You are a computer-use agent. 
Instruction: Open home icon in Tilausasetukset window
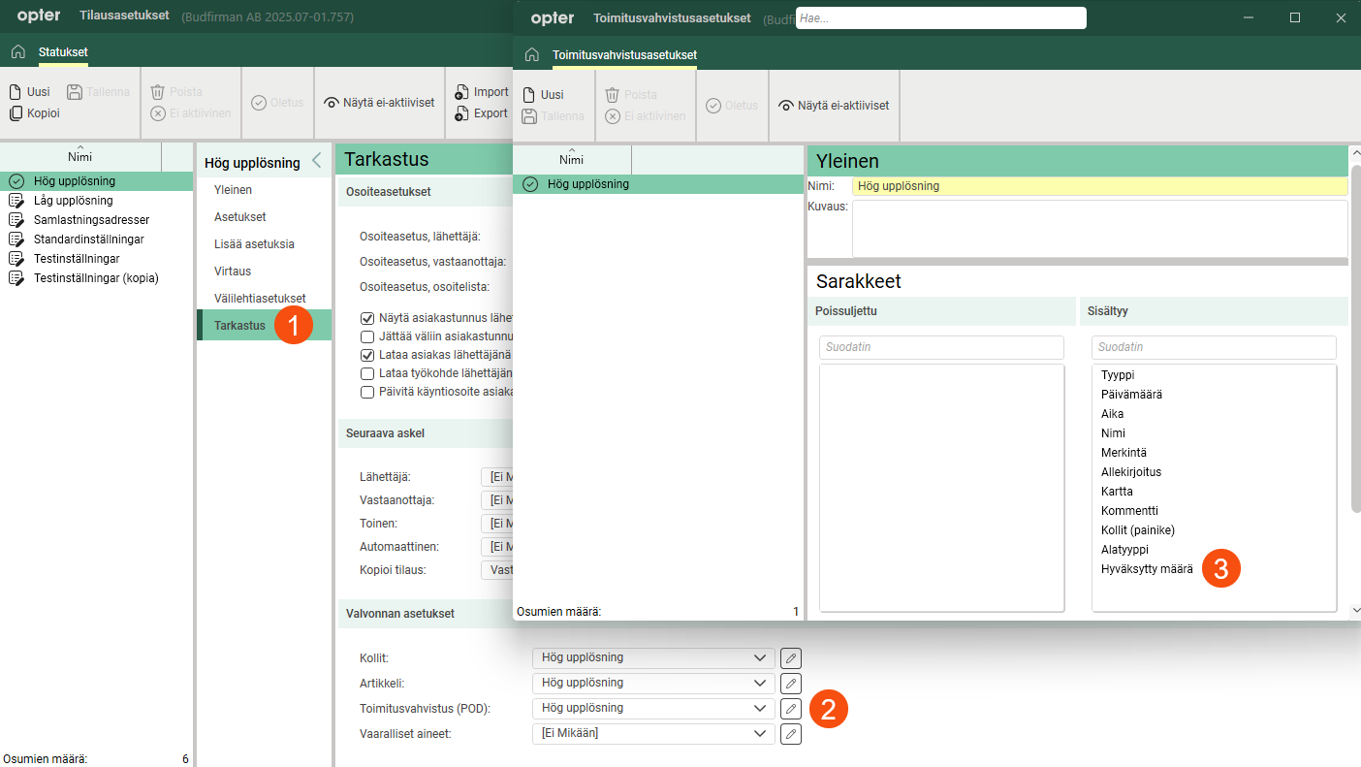pos(17,51)
